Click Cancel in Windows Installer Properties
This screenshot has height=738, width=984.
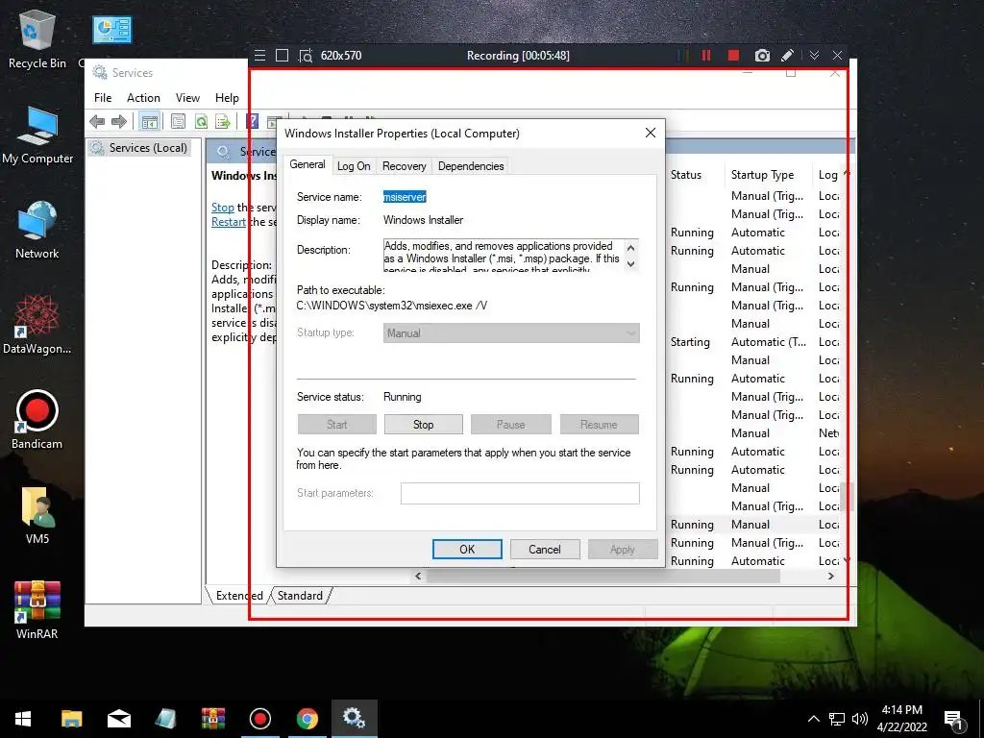545,549
